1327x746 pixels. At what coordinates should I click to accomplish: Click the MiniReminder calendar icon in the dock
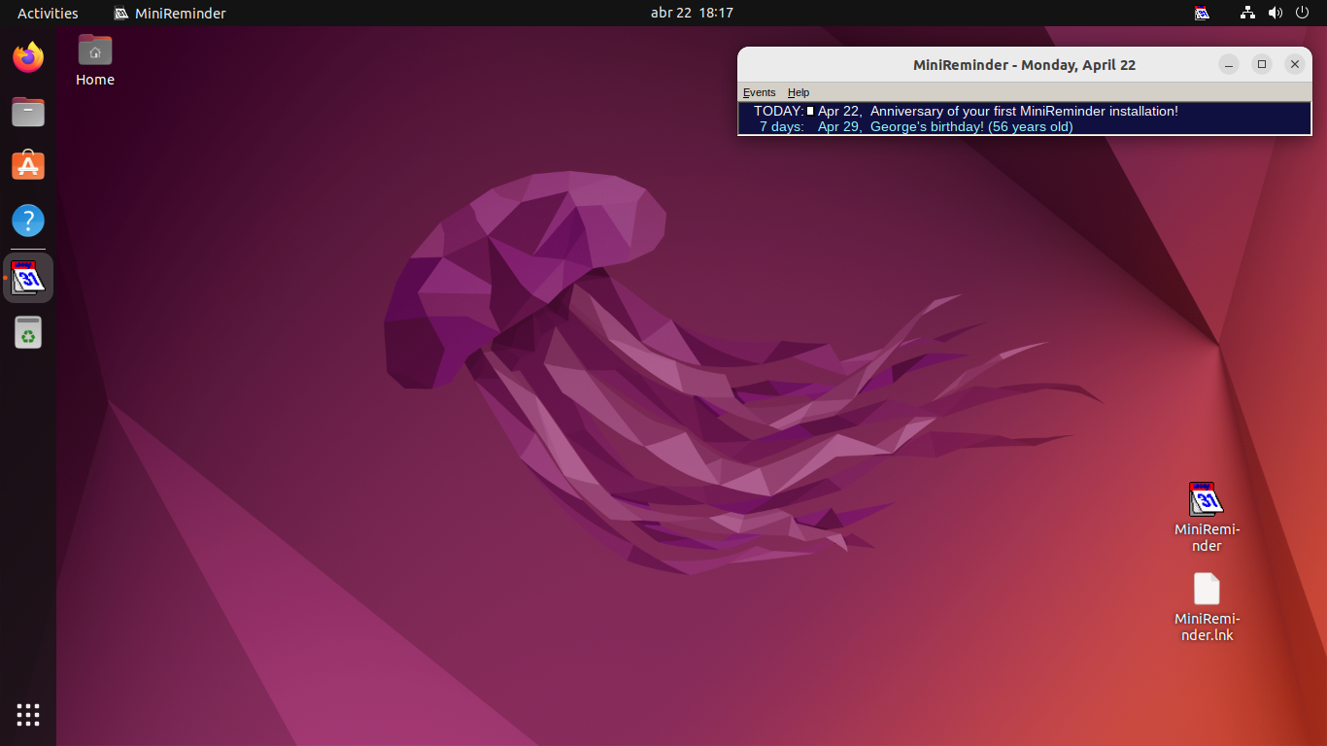[28, 278]
